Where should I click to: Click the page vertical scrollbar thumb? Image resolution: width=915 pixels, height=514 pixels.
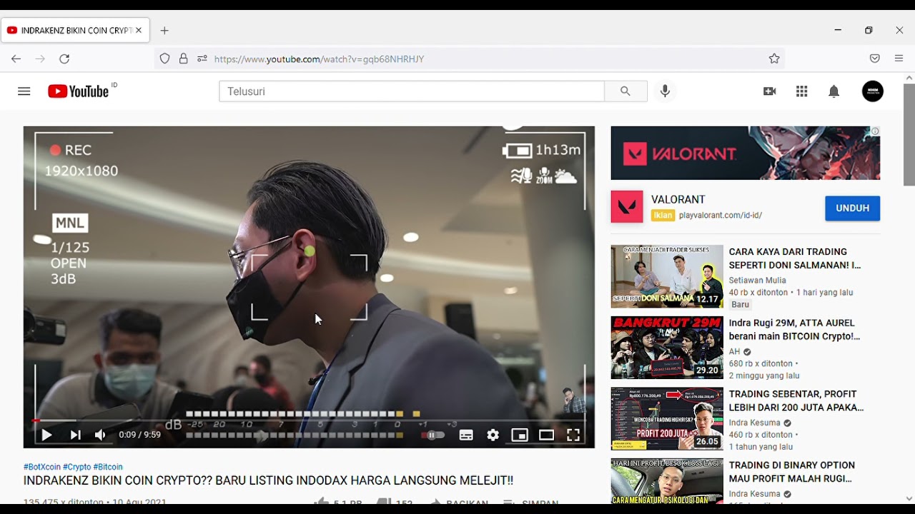coord(909,134)
